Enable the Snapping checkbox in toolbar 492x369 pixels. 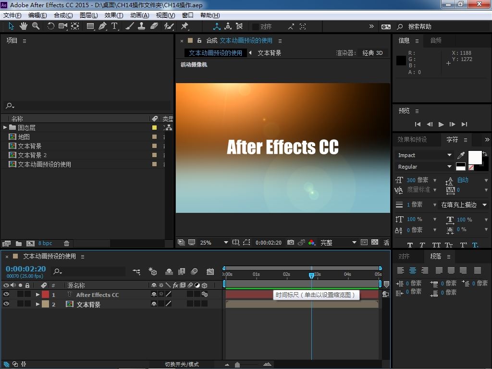(x=256, y=27)
